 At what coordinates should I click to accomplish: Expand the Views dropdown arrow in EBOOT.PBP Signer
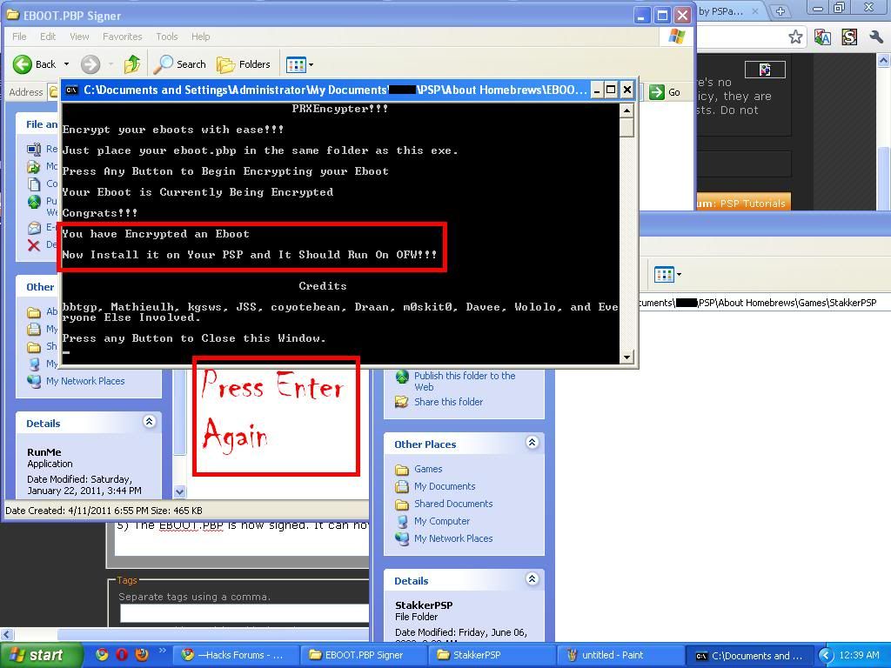[311, 64]
